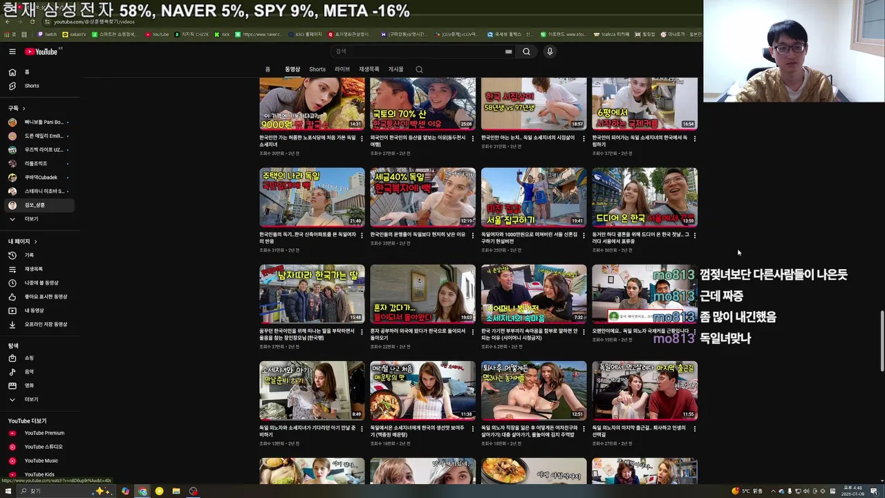Open File Explorer from the taskbar
885x498 pixels.
176,491
